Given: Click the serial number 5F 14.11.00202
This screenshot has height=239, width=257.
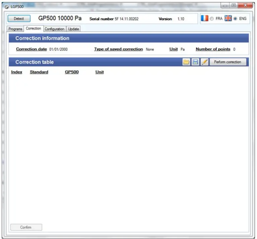Looking at the screenshot, I should point(127,19).
